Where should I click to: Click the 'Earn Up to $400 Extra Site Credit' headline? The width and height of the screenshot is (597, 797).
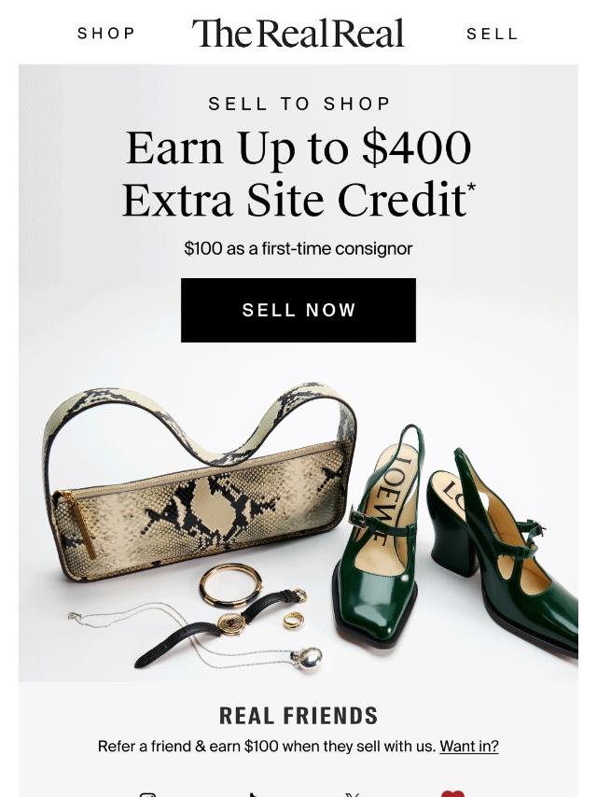coord(298,174)
